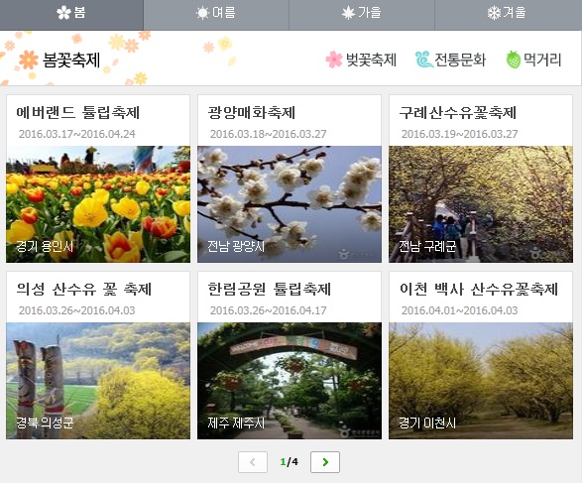This screenshot has height=483, width=582.
Task: Switch to the 가을 season tab
Action: pyautogui.click(x=362, y=15)
